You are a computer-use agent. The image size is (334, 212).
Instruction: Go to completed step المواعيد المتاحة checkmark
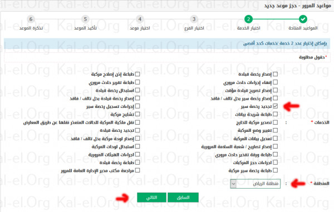[303, 19]
